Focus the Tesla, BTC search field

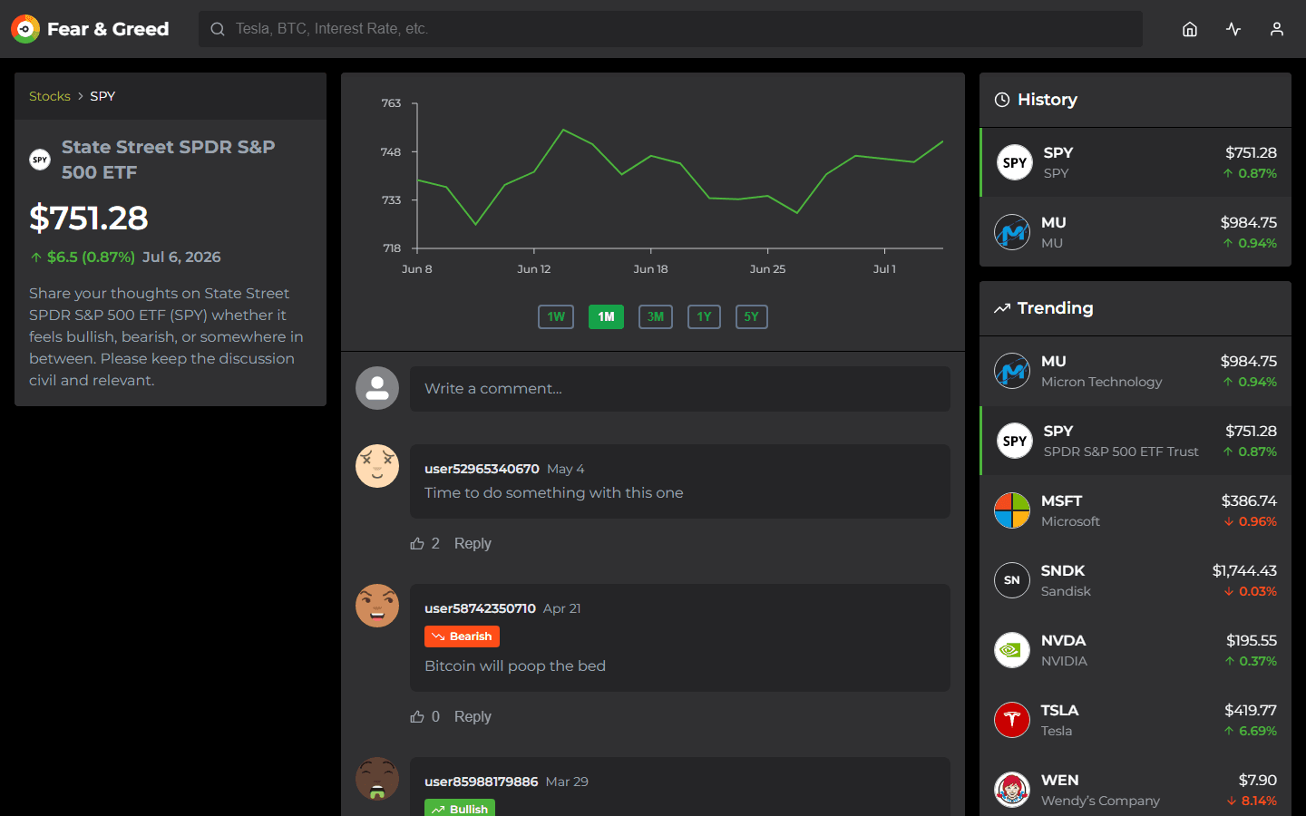pyautogui.click(x=670, y=29)
